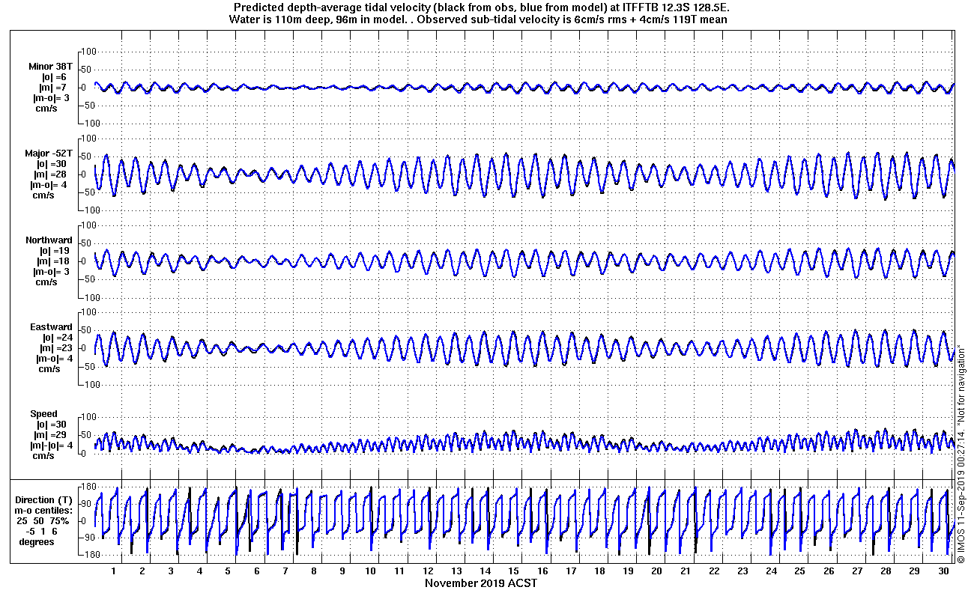Click the '|m-o|= 3' value under Minor 38T
The height and width of the screenshot is (599, 974).
point(51,97)
